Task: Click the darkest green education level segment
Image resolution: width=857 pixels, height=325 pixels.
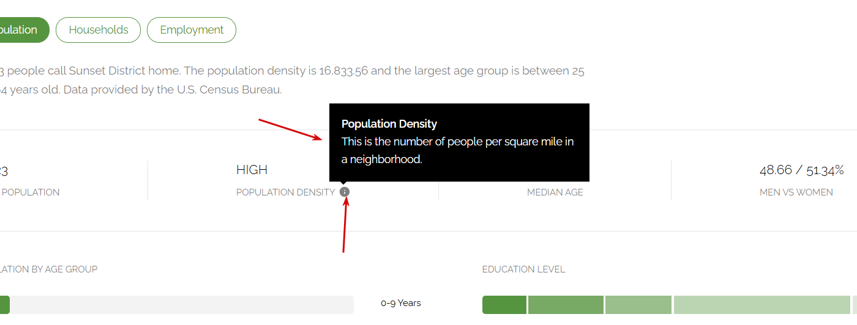Action: point(504,304)
